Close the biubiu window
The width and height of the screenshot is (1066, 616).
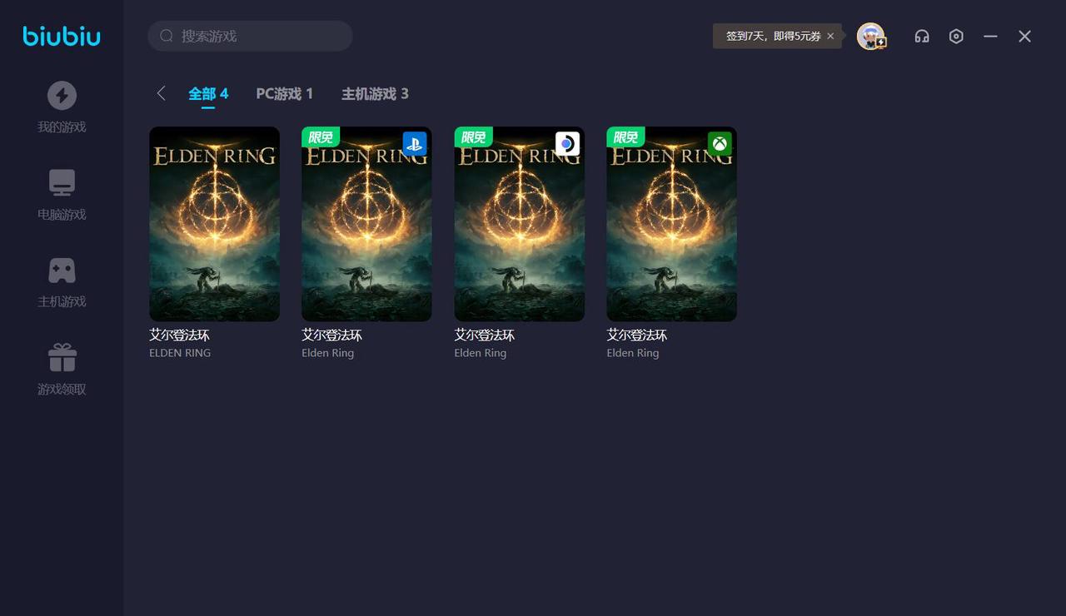[x=1025, y=36]
